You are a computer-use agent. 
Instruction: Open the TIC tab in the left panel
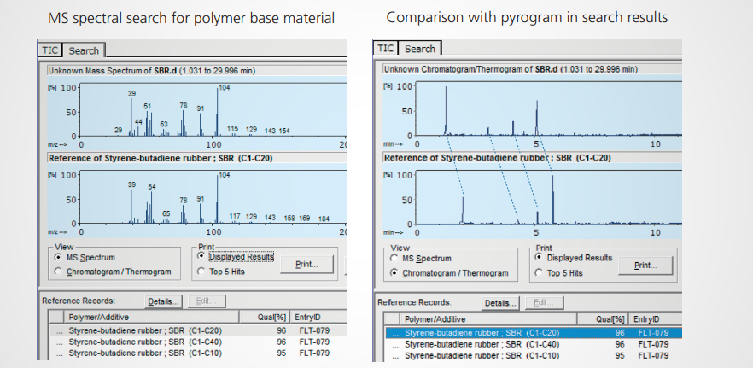click(50, 50)
